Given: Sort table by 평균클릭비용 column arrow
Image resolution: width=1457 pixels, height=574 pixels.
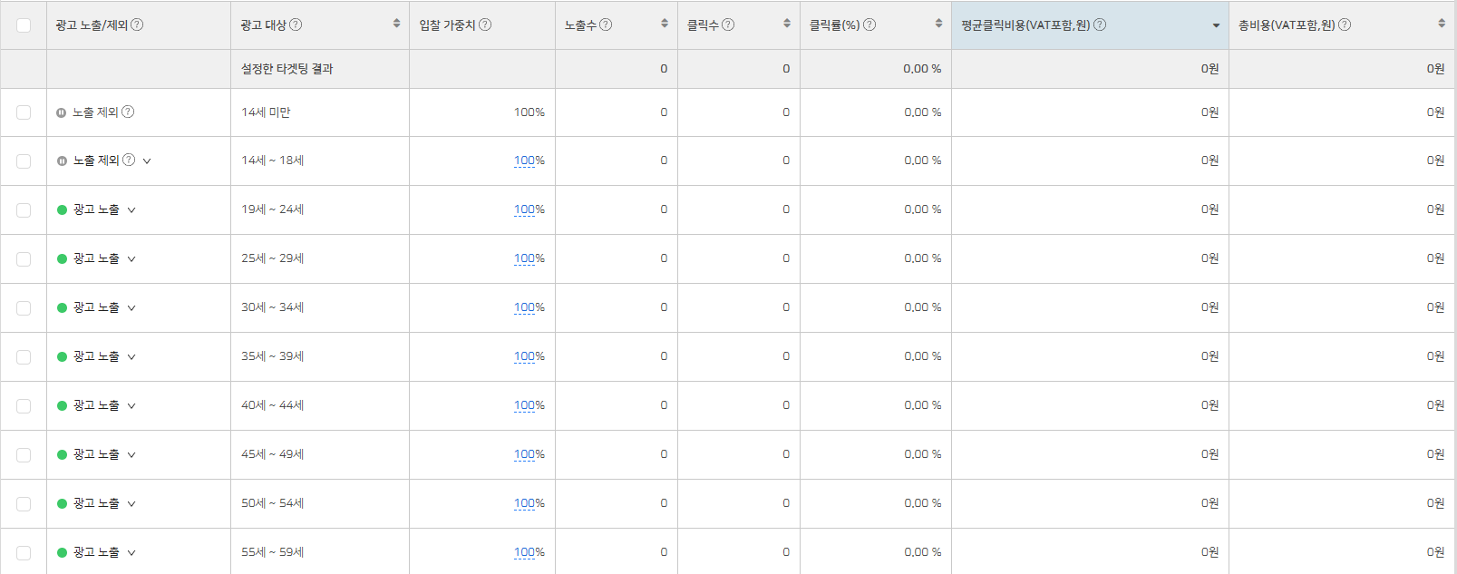Looking at the screenshot, I should pyautogui.click(x=1216, y=25).
